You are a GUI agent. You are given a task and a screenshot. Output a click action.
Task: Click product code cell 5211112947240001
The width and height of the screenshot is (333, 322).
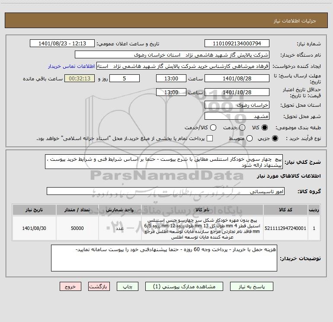click(x=285, y=228)
